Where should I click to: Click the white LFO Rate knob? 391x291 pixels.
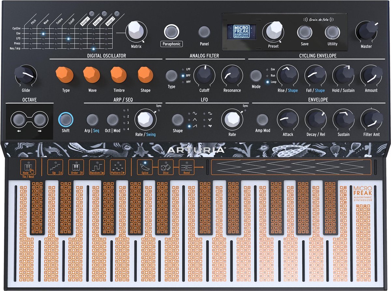232,120
